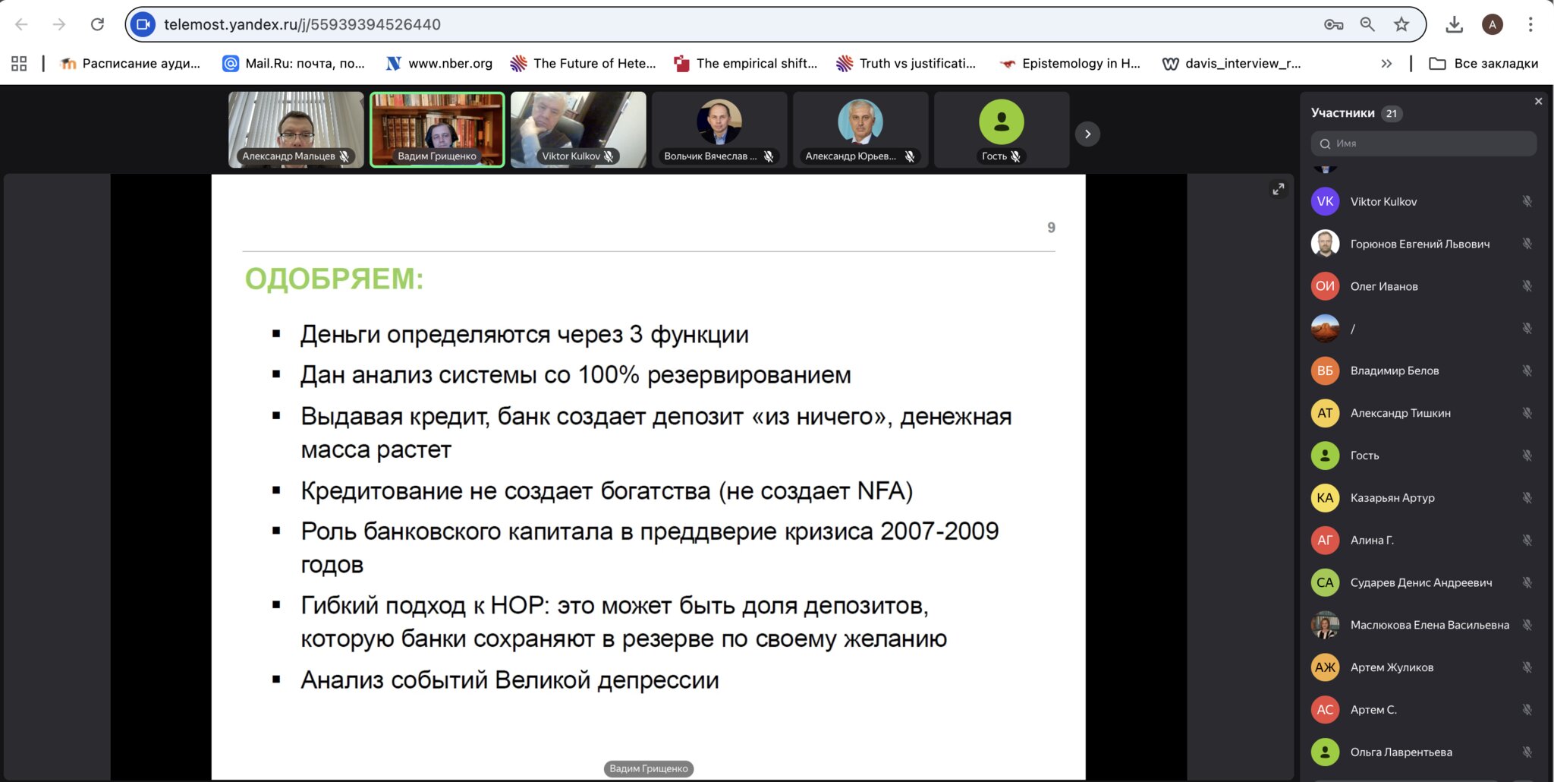Toggle microphone icon for Олег Иванов
The image size is (1554, 782).
coord(1527,286)
